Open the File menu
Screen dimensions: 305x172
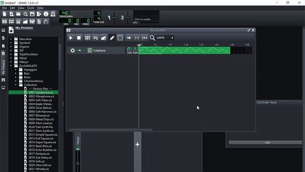[4, 8]
